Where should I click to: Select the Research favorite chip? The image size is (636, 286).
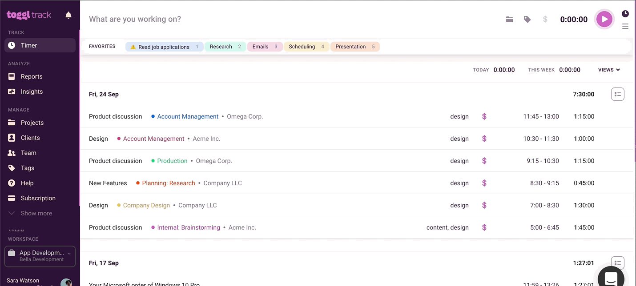point(225,47)
